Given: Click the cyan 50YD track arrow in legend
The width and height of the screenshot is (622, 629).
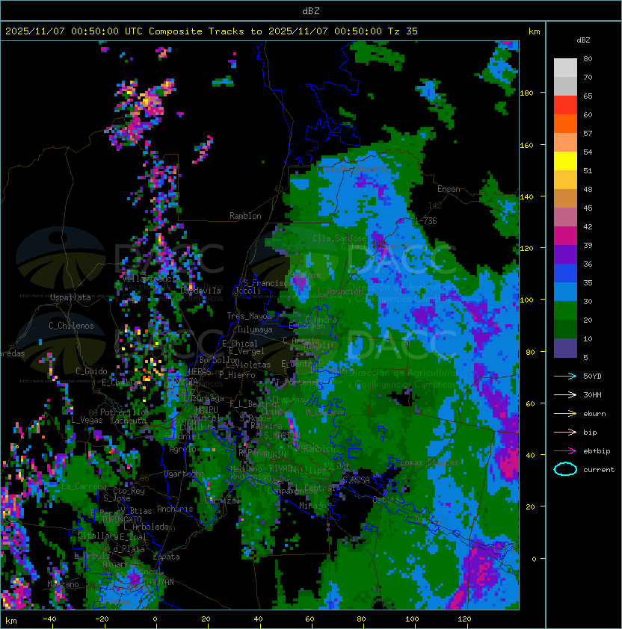Looking at the screenshot, I should coord(565,376).
